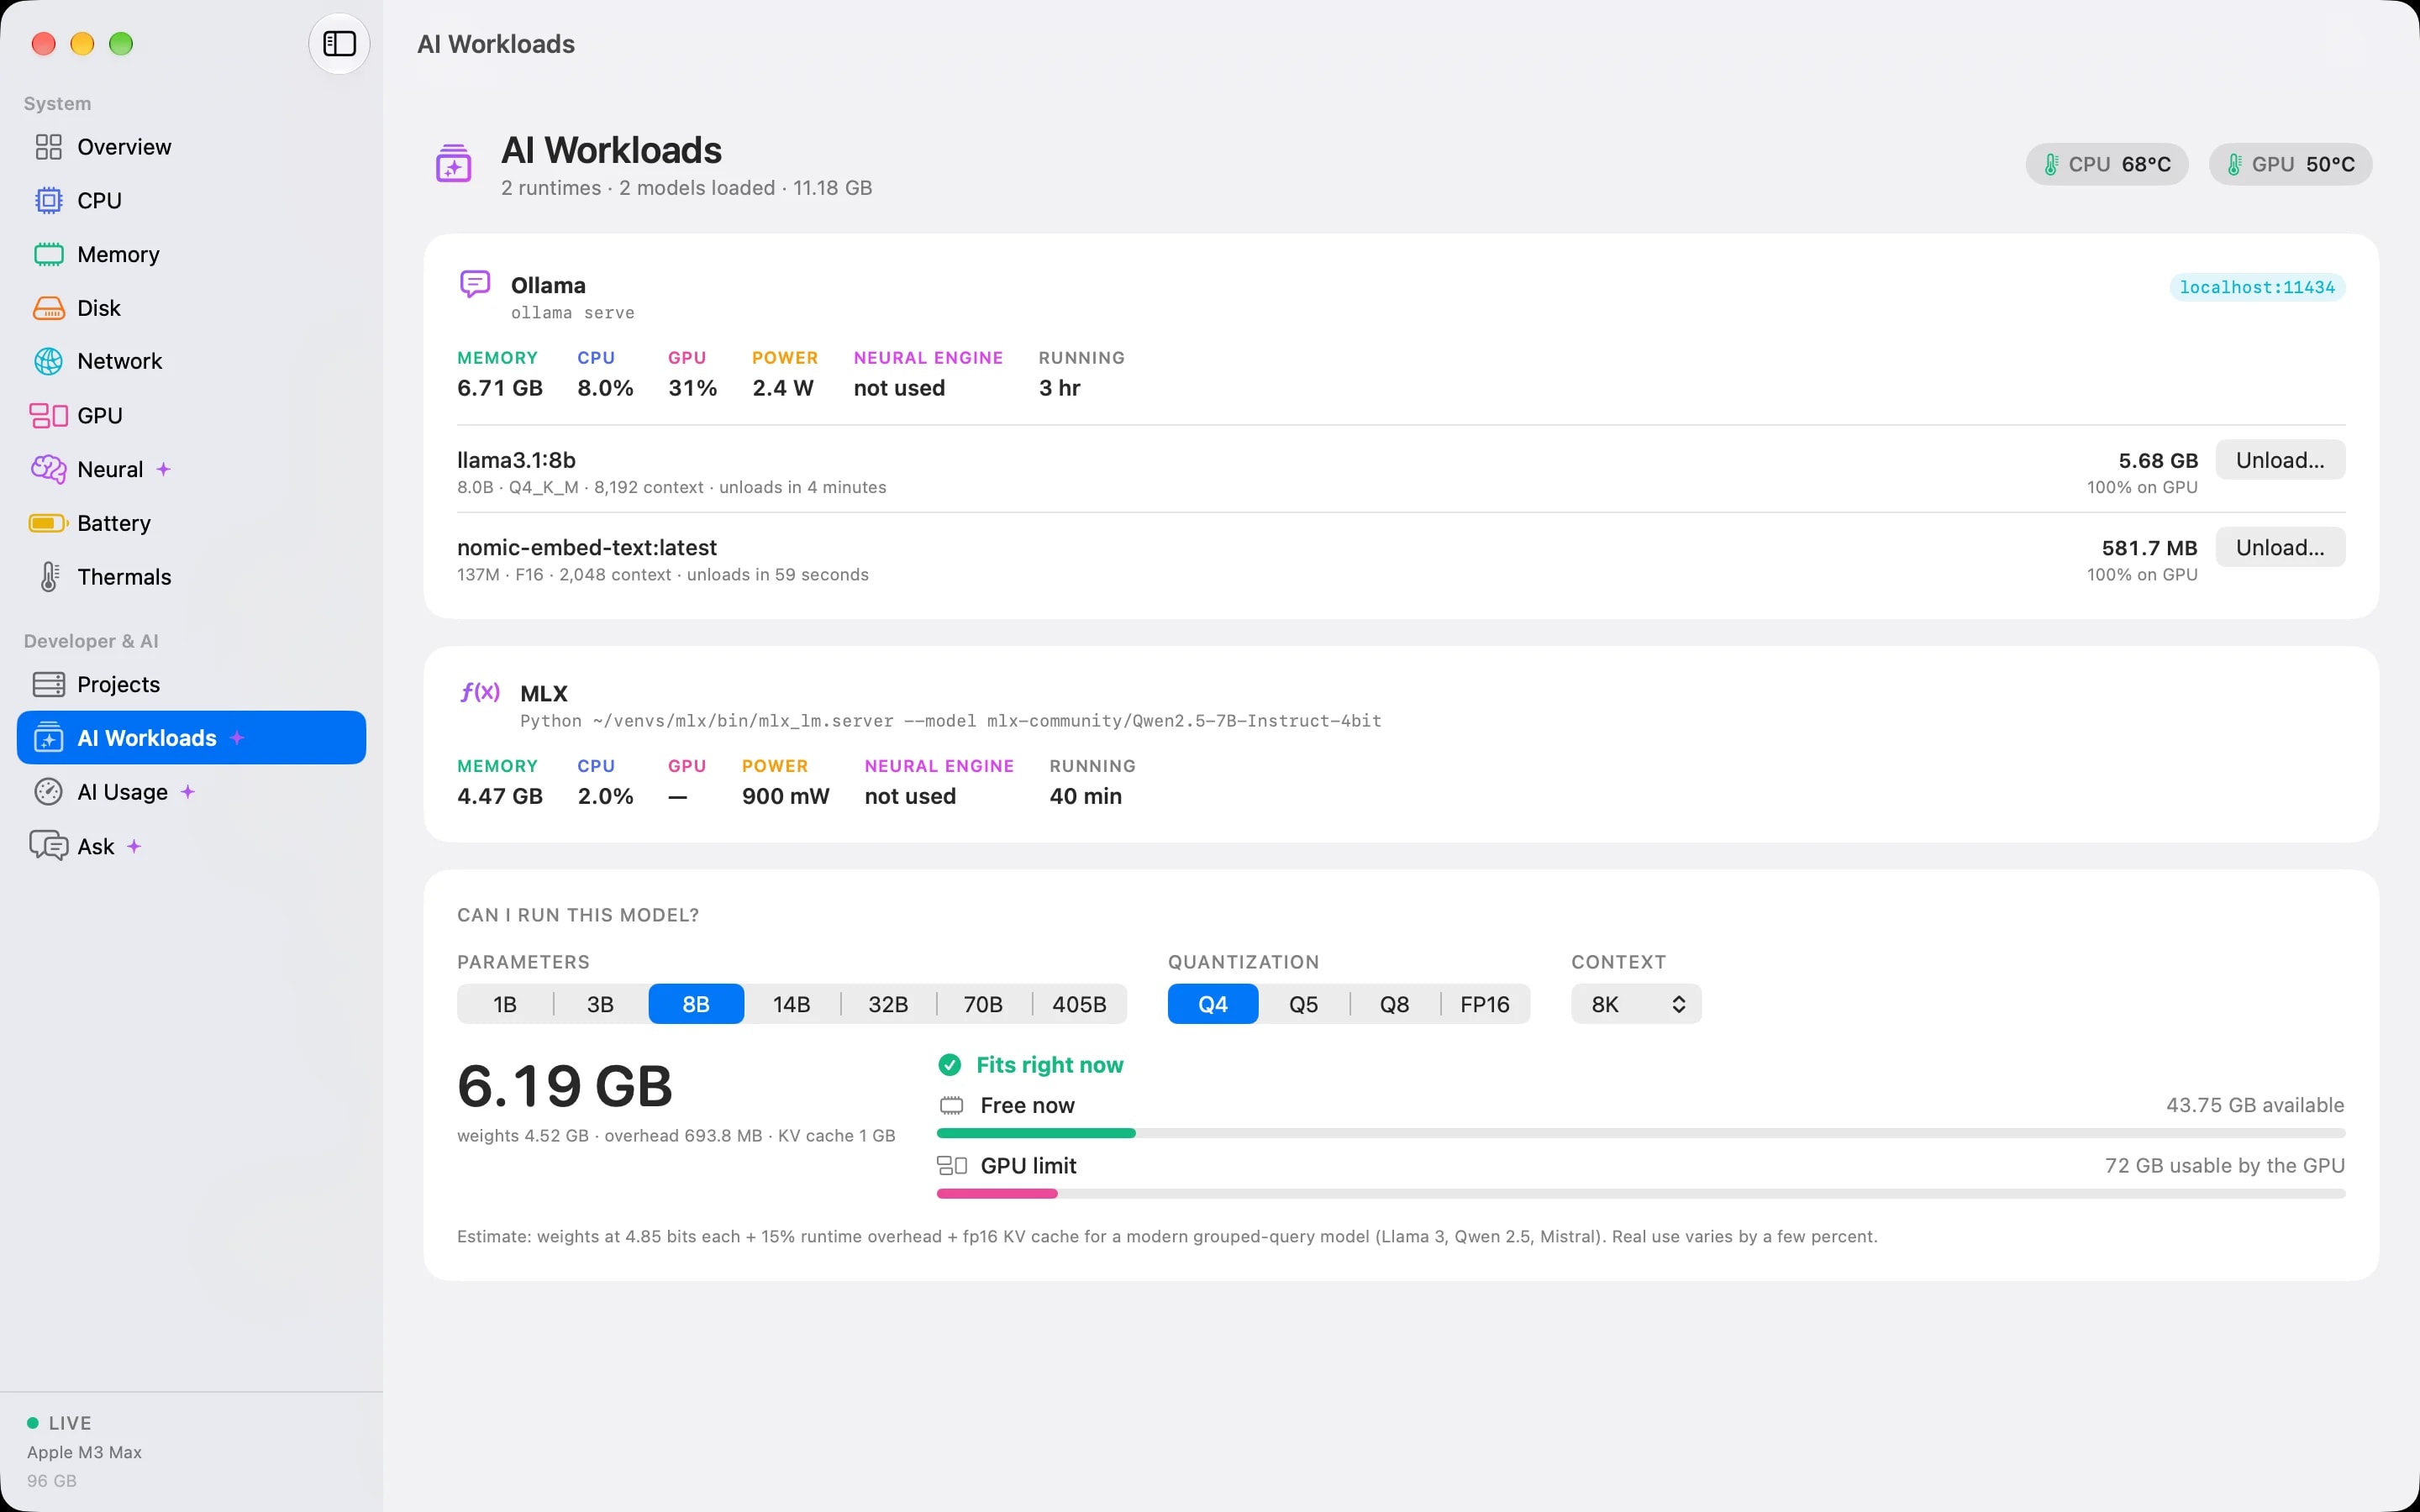2420x1512 pixels.
Task: Select the CPU chip icon in sidebar
Action: pyautogui.click(x=48, y=200)
